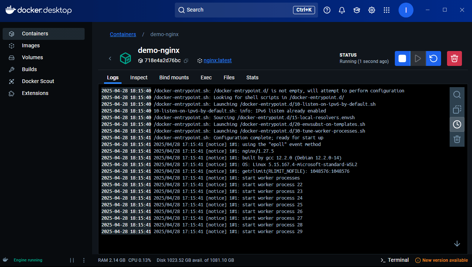Image resolution: width=472 pixels, height=267 pixels.
Task: Pause the Docker engine
Action: [x=72, y=260]
